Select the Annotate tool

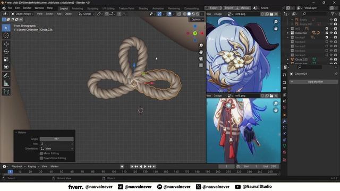pyautogui.click(x=6, y=75)
